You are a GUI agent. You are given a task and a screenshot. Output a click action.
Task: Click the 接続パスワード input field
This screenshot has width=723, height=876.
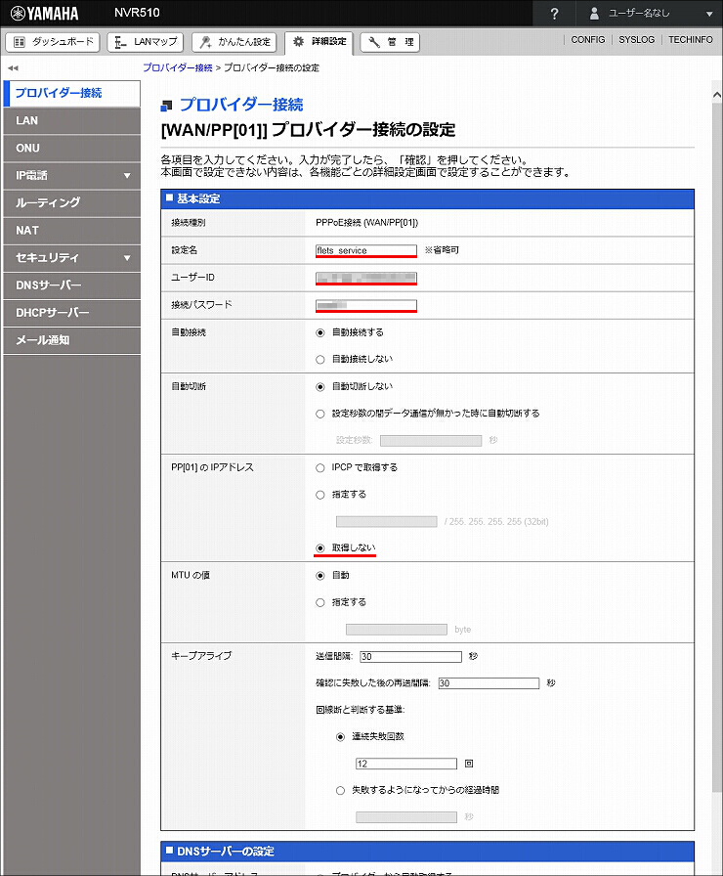click(366, 305)
